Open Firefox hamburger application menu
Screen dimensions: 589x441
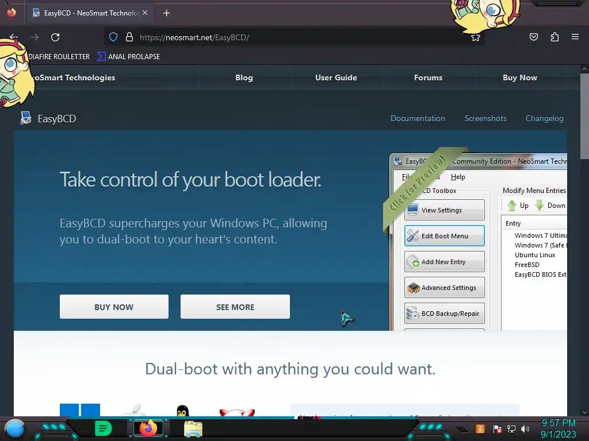pyautogui.click(x=575, y=37)
